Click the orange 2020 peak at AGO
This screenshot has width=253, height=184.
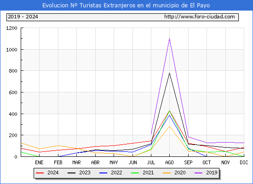[x=169, y=126]
